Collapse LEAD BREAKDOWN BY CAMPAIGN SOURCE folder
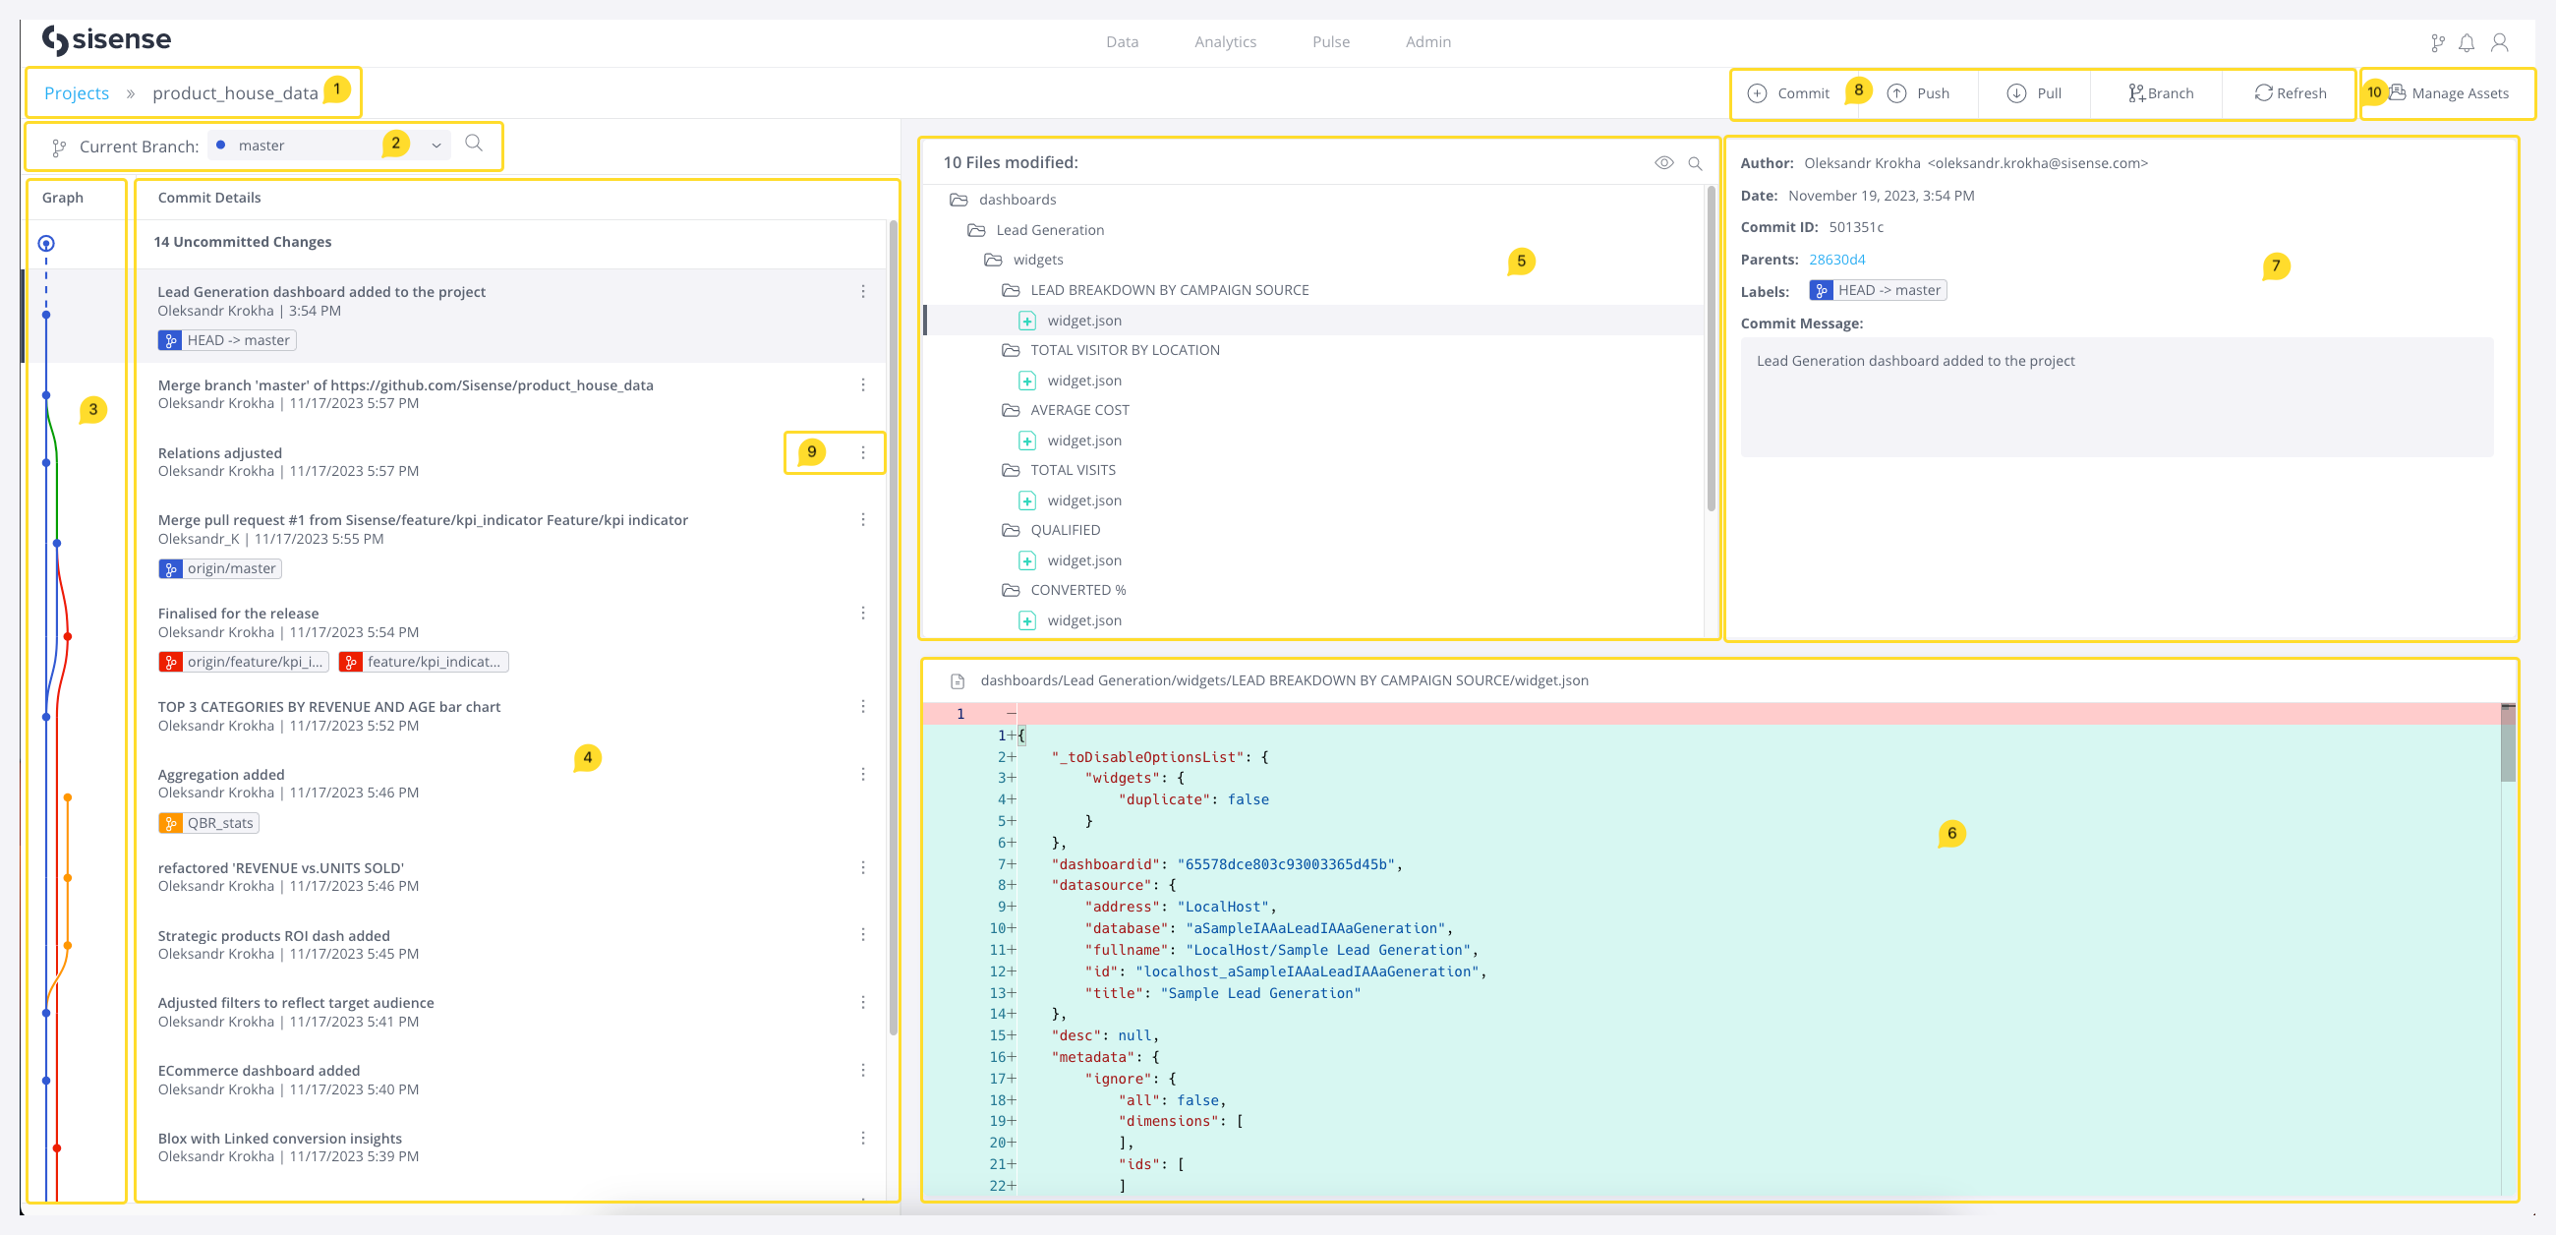Screen dimensions: 2556x1235 click(1011, 290)
